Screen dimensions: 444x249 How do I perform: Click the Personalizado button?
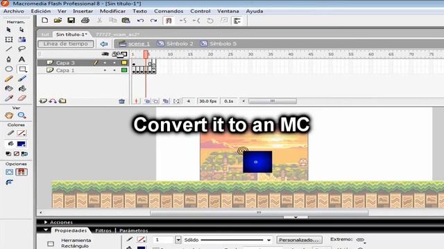click(299, 240)
